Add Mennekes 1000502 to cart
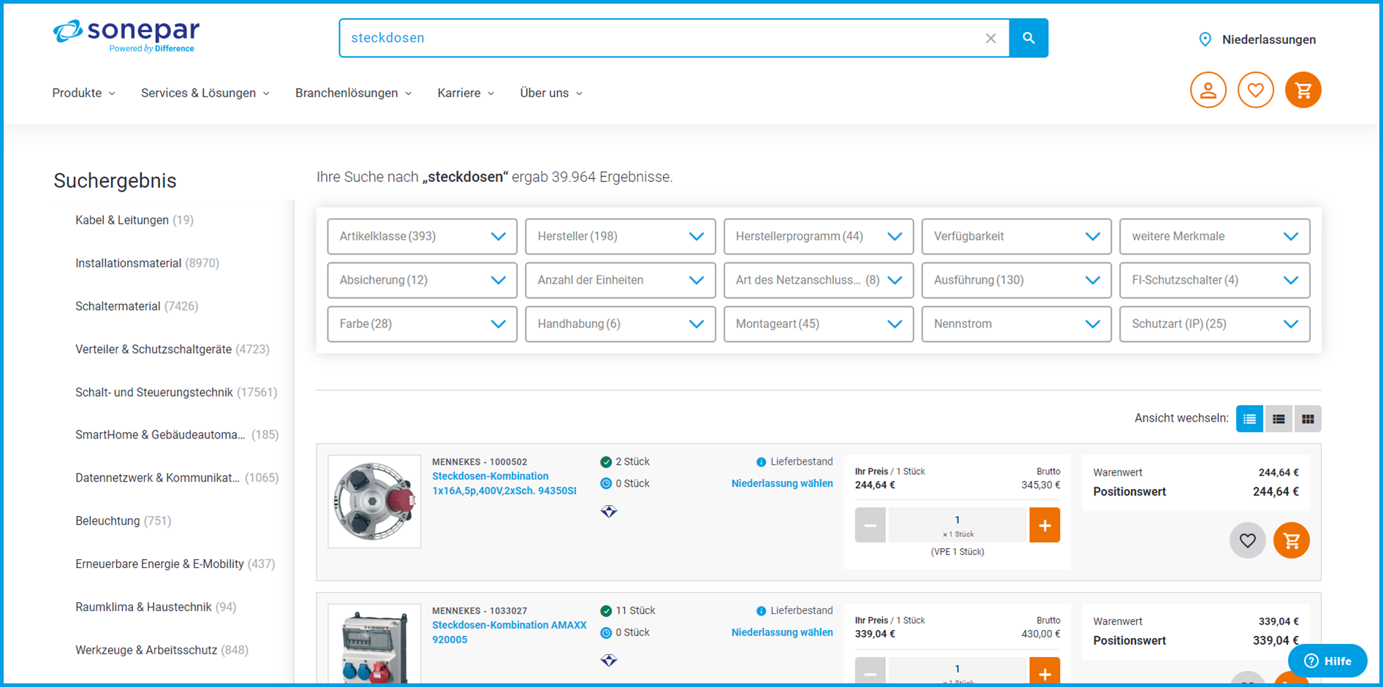1383x687 pixels. [1292, 540]
